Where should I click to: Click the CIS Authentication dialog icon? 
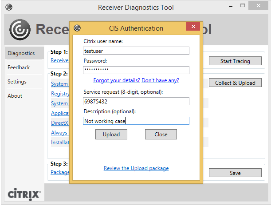coord(77,28)
